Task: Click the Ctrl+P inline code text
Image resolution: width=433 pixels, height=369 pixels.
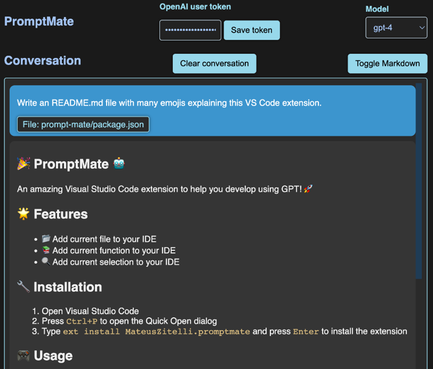Action: tap(82, 321)
